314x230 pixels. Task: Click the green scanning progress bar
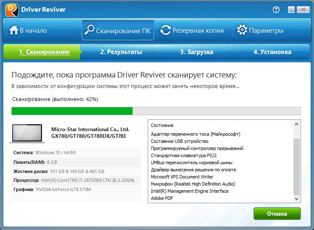point(156,111)
